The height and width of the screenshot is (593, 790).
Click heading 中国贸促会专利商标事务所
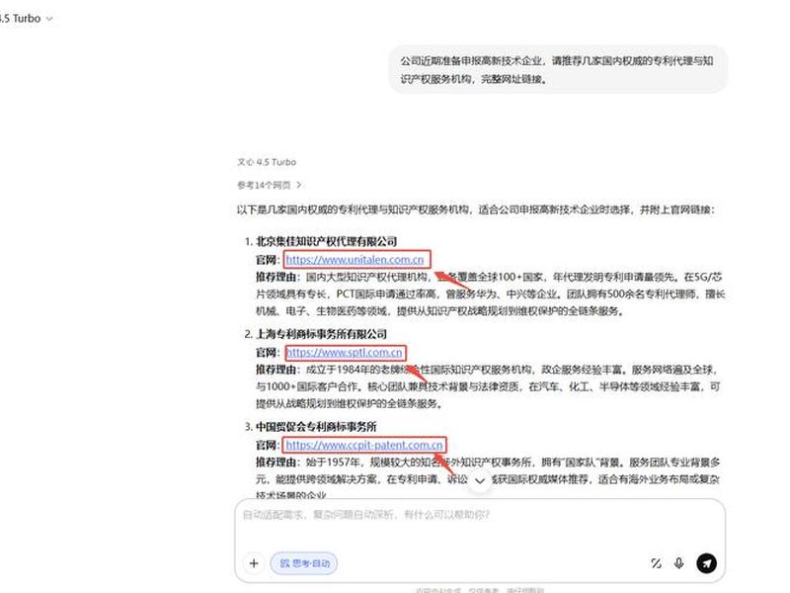(x=316, y=427)
